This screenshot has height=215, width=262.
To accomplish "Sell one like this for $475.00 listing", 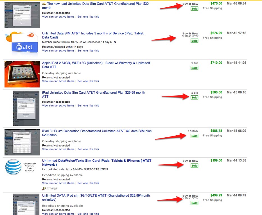I will [x=88, y=17].
